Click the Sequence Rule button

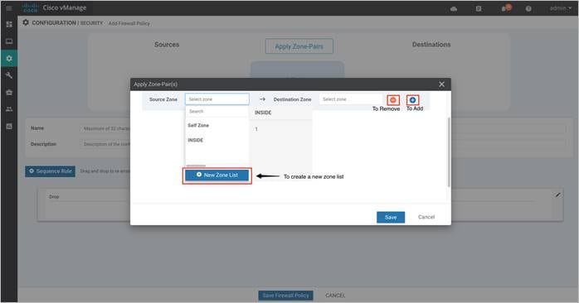point(51,171)
